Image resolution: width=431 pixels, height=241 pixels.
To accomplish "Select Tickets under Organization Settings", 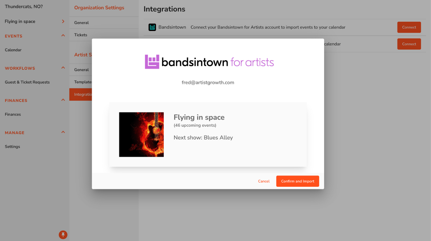I will (81, 35).
